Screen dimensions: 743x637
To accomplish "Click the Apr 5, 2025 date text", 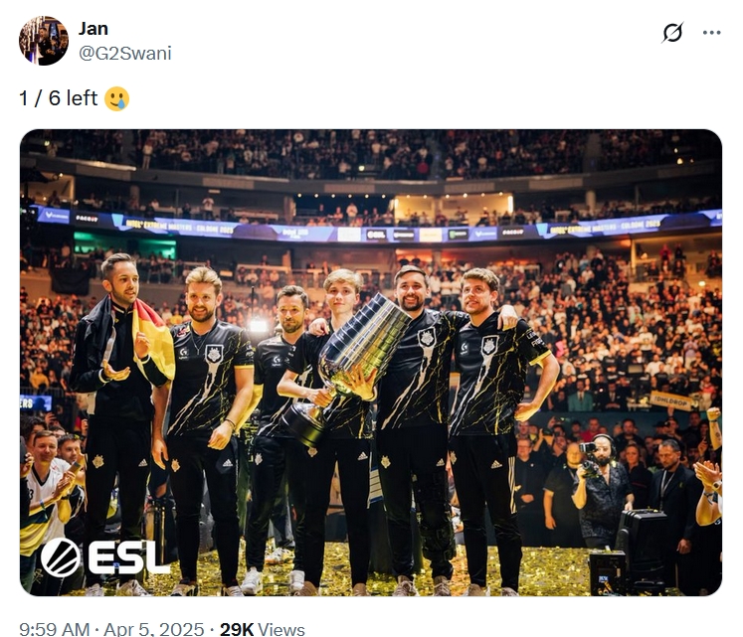I will point(154,629).
